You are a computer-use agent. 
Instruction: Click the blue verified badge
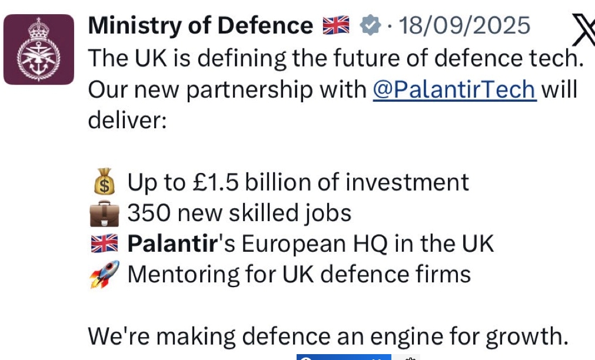tap(370, 25)
